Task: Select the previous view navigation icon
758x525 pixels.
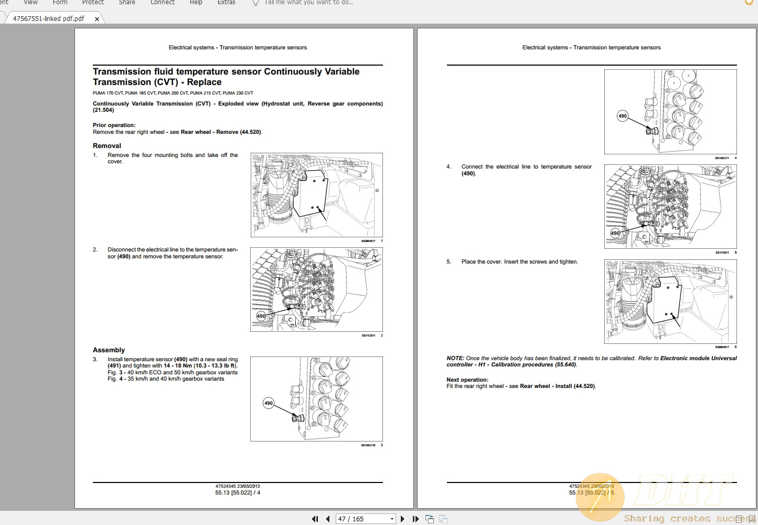Action: (429, 519)
